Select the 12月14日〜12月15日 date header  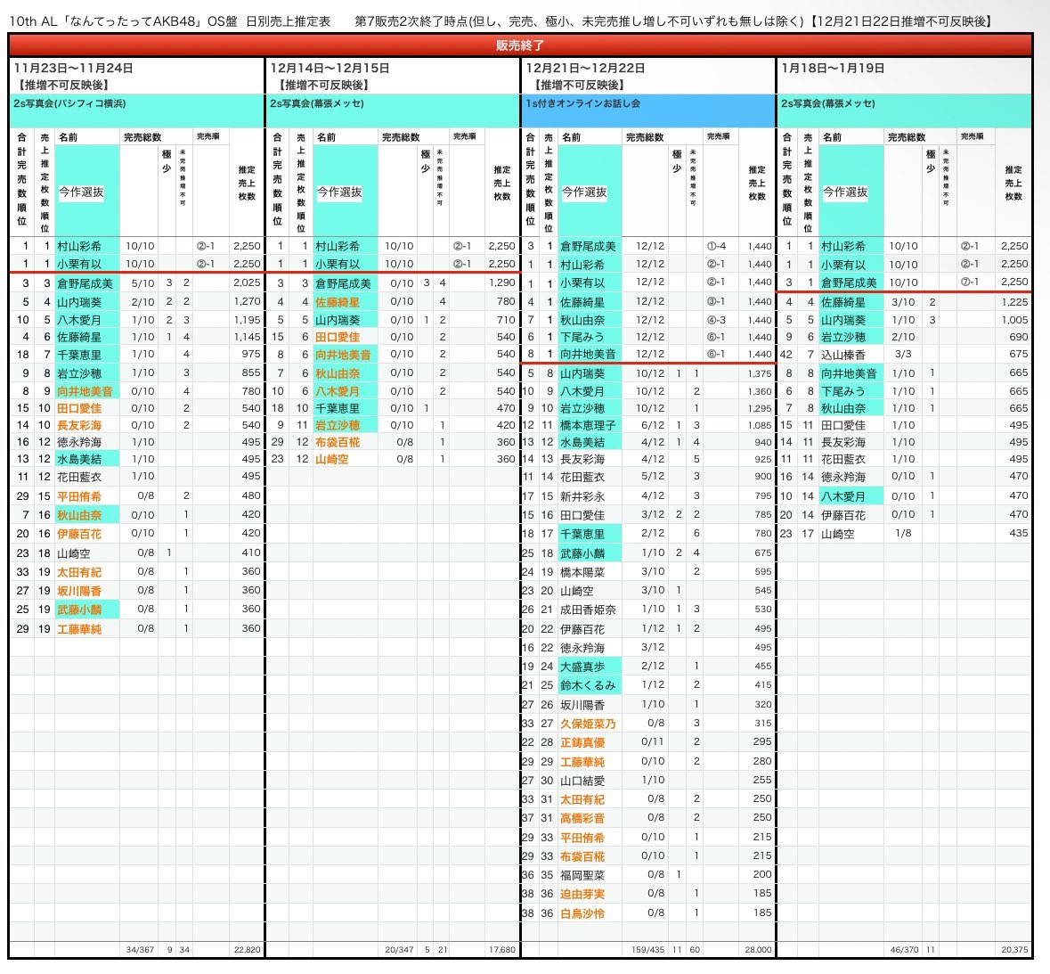coord(330,69)
